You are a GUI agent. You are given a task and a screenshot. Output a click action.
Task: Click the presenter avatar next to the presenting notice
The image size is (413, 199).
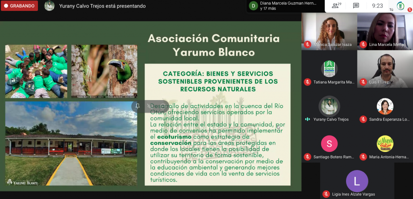pyautogui.click(x=49, y=6)
